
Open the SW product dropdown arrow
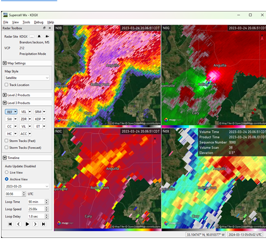click(x=16, y=119)
